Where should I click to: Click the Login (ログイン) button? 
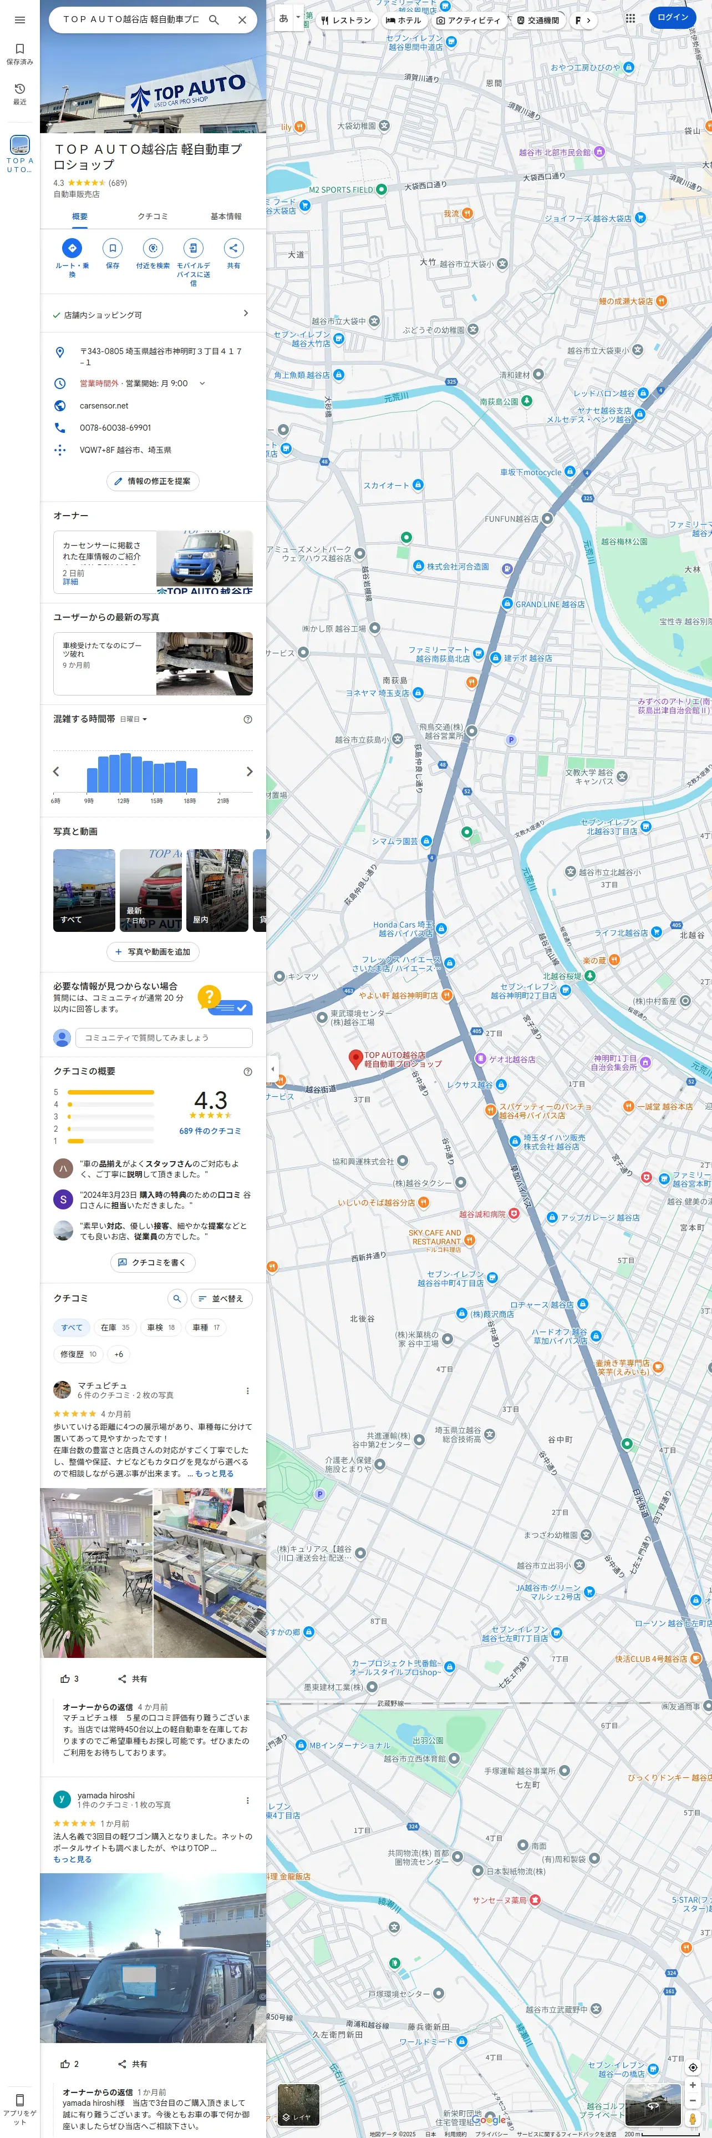pos(672,17)
